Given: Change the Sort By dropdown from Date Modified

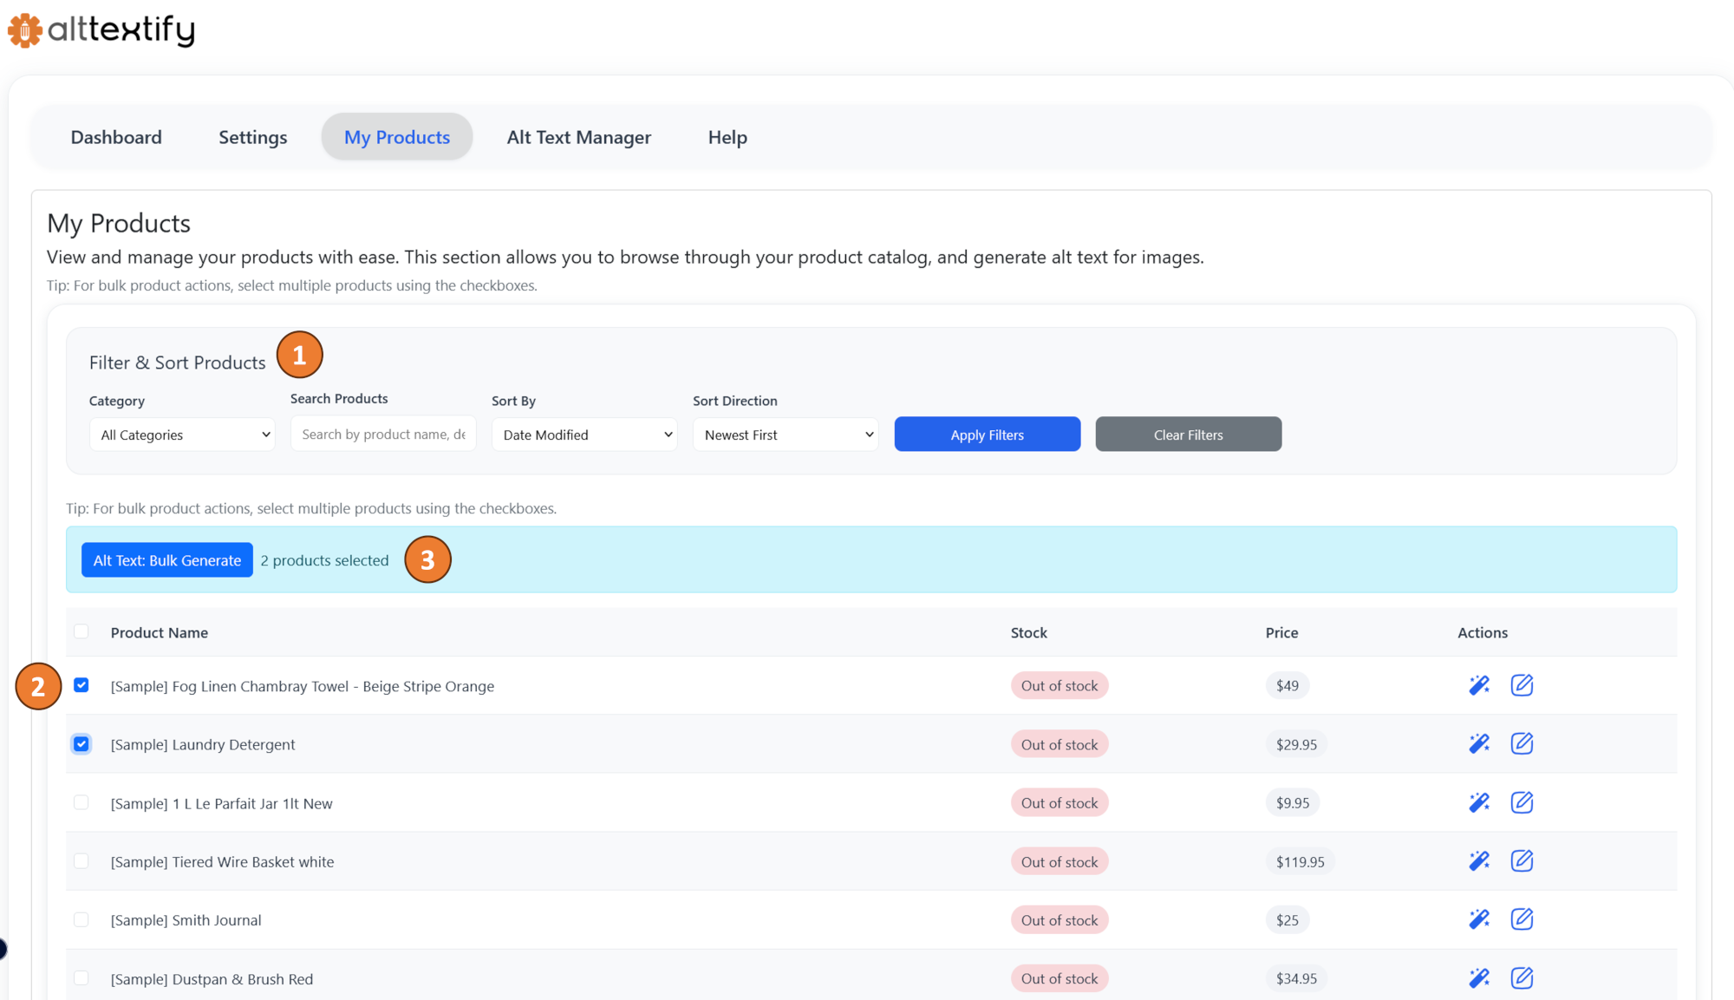Looking at the screenshot, I should 583,434.
